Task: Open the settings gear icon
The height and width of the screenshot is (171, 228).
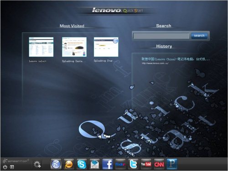Action: point(37,165)
